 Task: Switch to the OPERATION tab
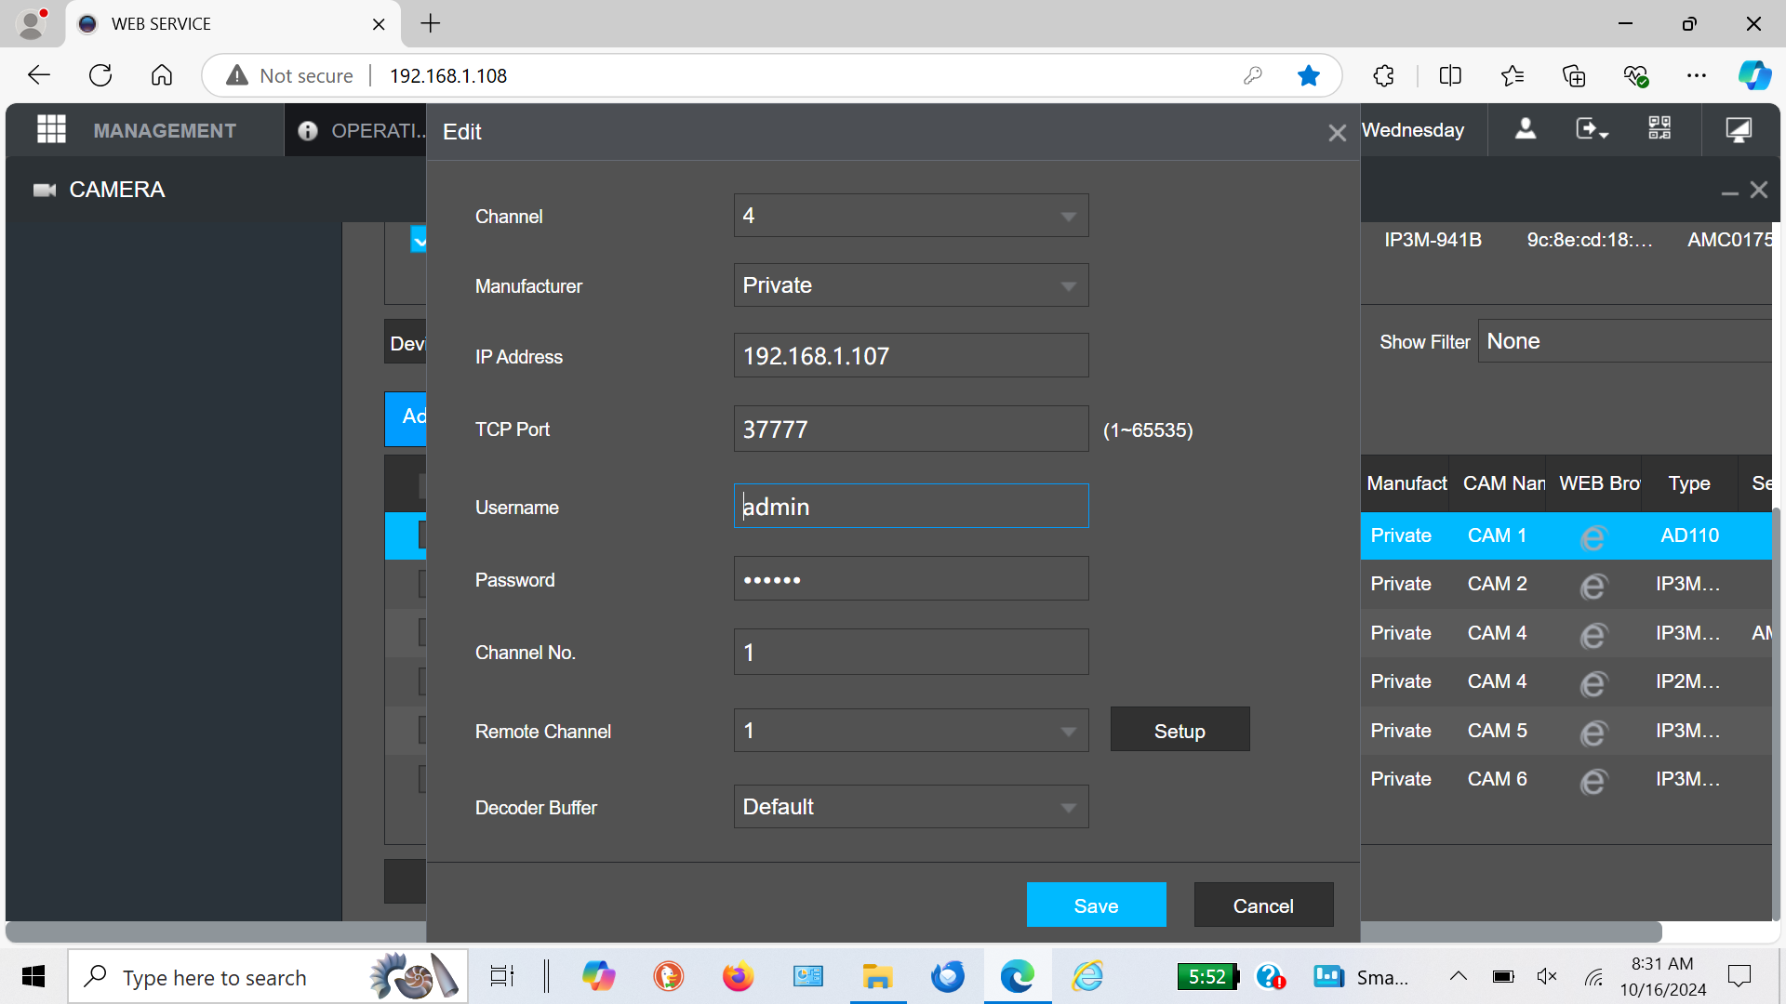363,130
